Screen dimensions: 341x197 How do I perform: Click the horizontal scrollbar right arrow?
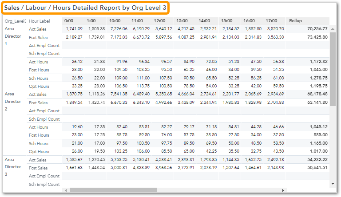coord(326,190)
